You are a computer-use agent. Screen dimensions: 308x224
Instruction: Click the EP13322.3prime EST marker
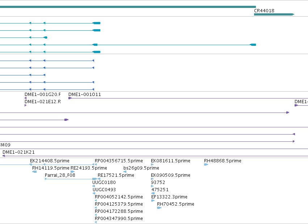point(153,201)
